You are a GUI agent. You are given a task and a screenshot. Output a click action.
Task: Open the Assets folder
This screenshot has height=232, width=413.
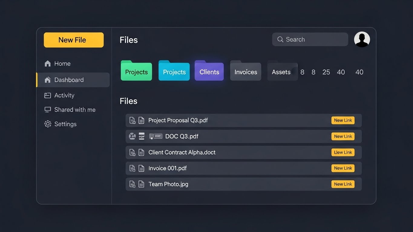(281, 72)
